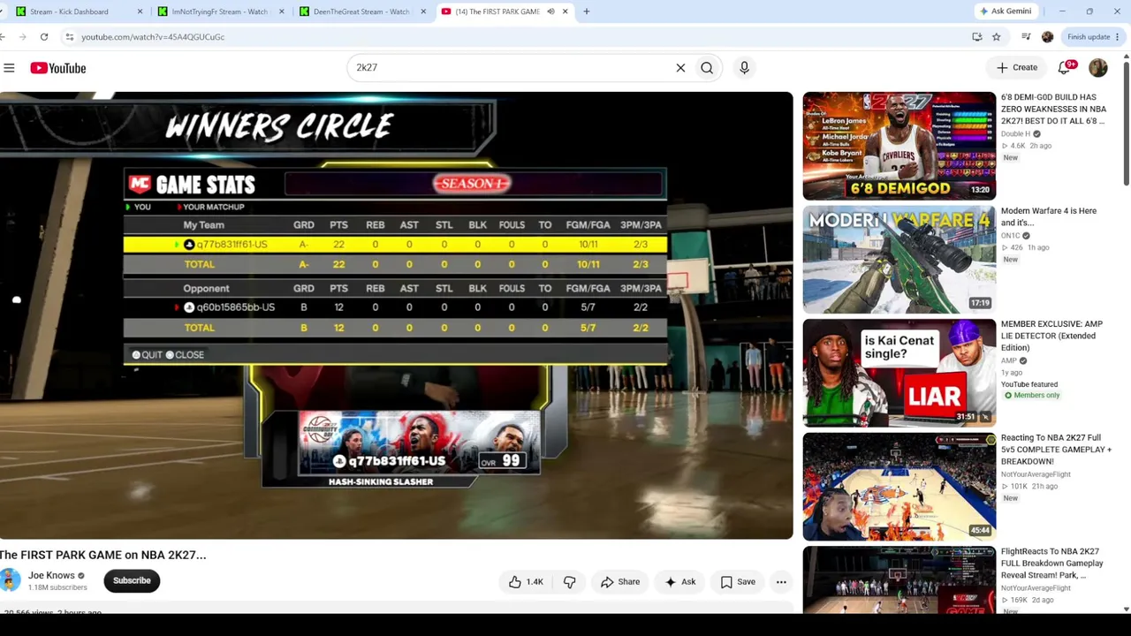Go forward in browser history
The image size is (1131, 636).
click(x=21, y=37)
